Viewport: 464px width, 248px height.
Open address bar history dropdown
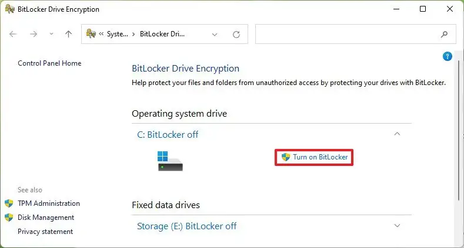[215, 34]
